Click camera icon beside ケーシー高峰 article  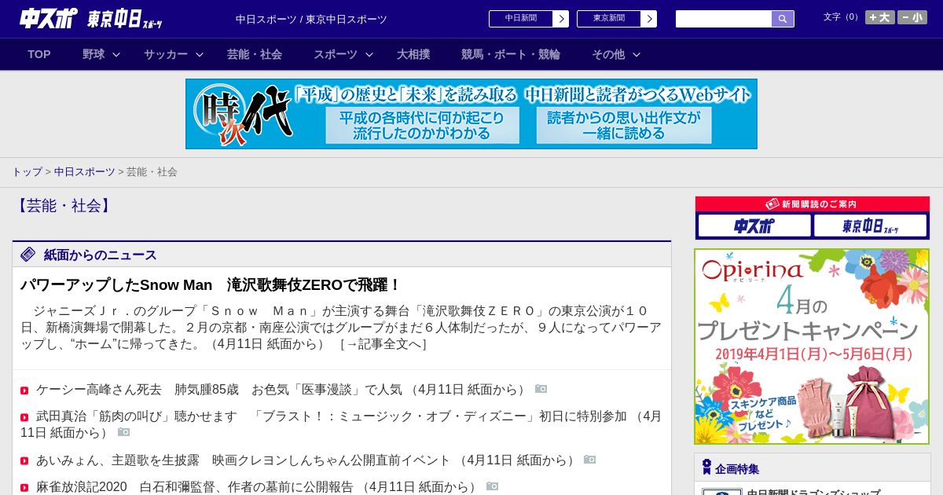coord(541,389)
